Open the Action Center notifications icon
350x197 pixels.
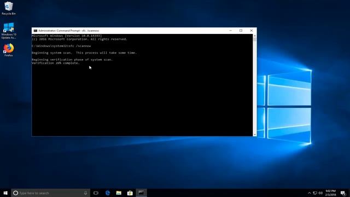[x=343, y=193]
